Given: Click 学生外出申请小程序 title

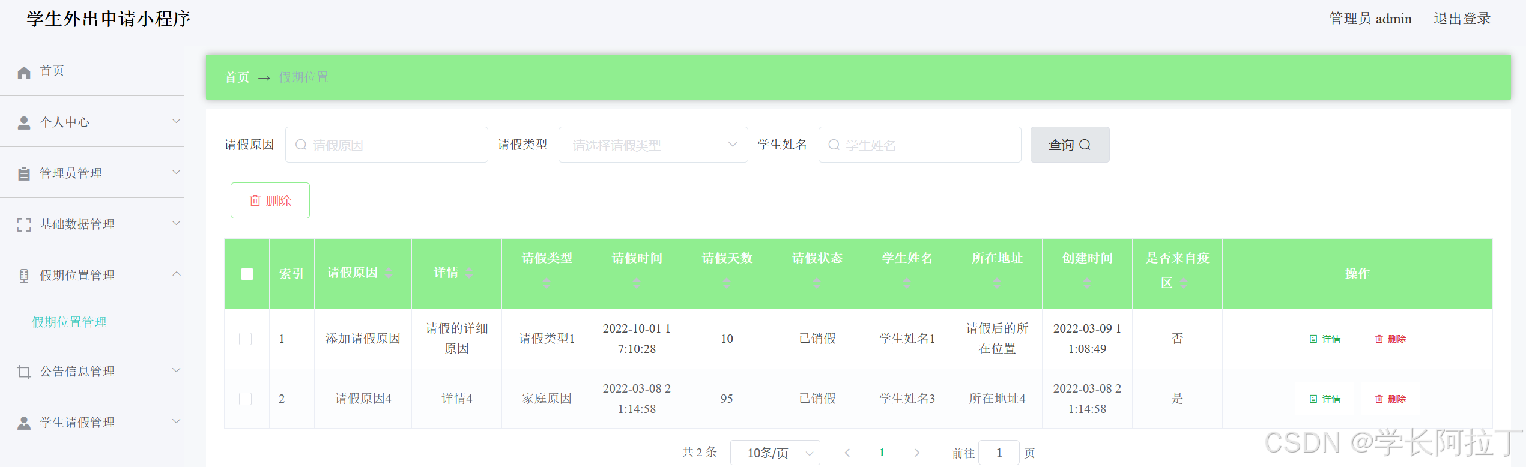Looking at the screenshot, I should coord(109,19).
